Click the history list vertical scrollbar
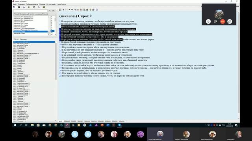252x141 pixels. click(56, 81)
